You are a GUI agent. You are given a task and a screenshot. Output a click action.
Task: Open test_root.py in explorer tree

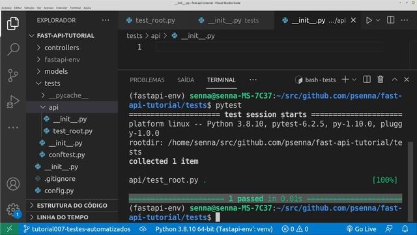coord(72,131)
